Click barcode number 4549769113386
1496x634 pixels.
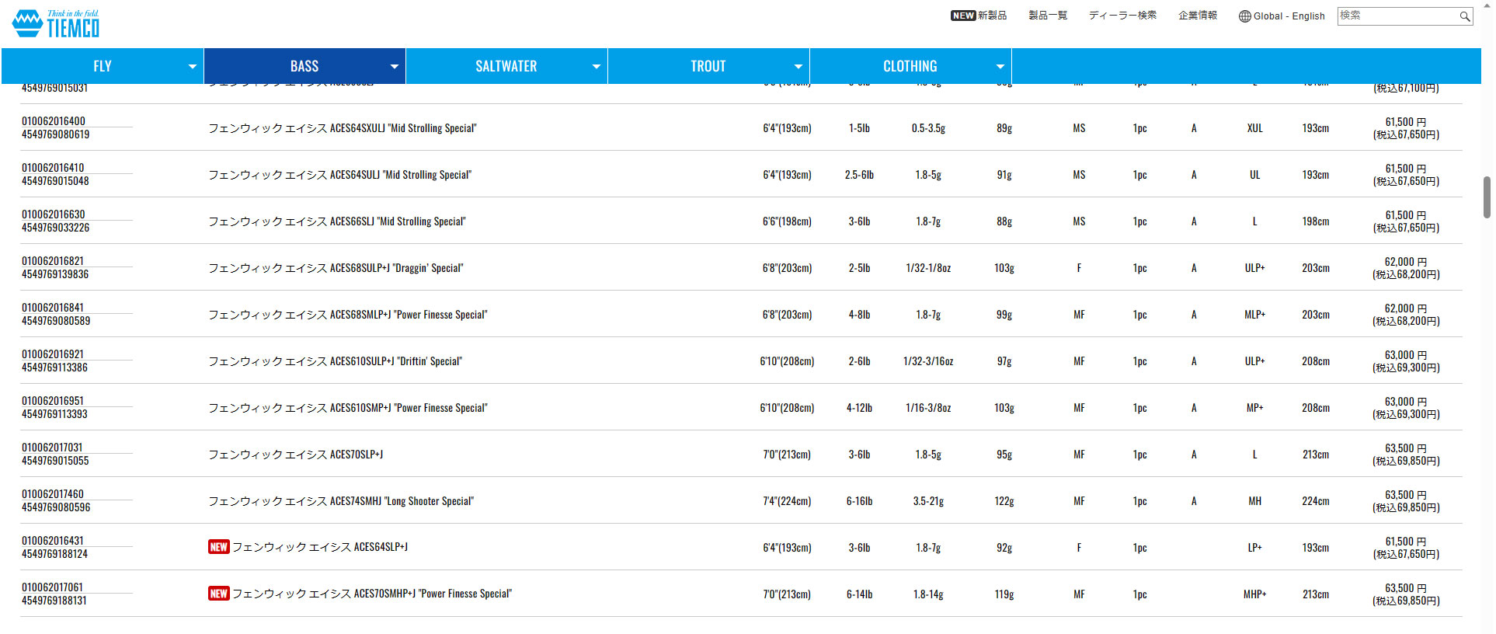(x=54, y=368)
